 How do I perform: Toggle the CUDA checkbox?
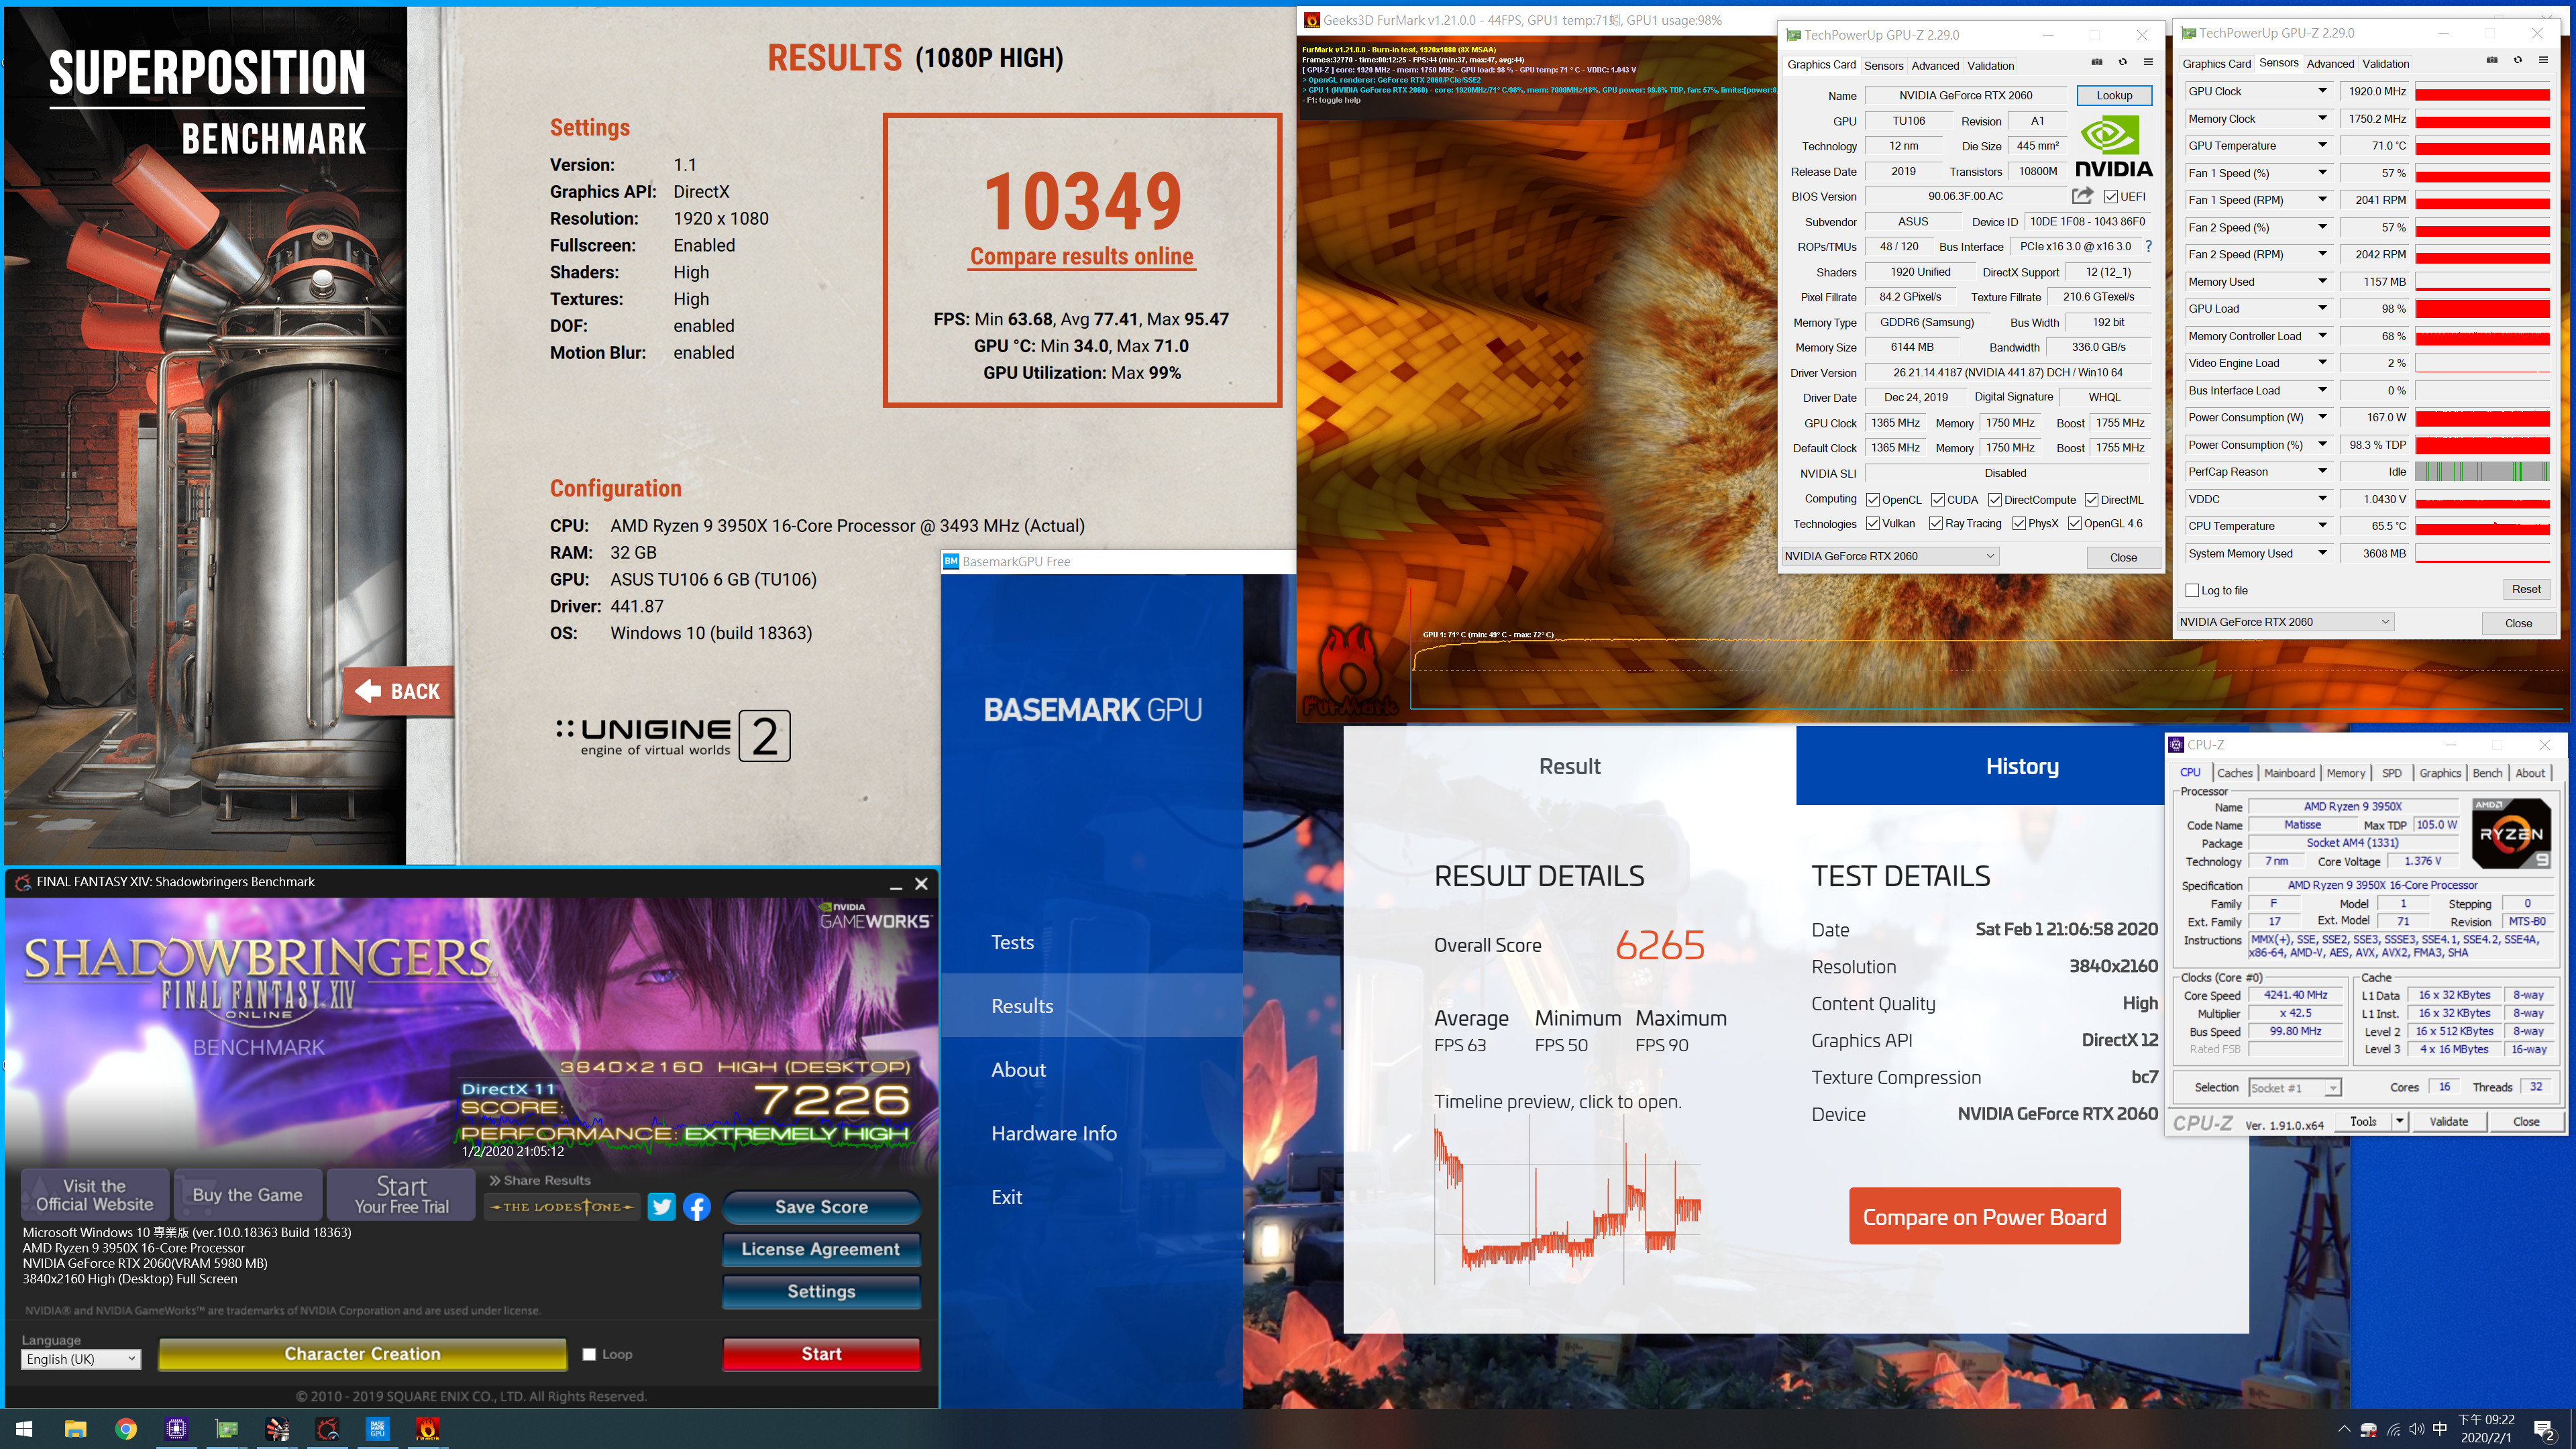point(1938,500)
